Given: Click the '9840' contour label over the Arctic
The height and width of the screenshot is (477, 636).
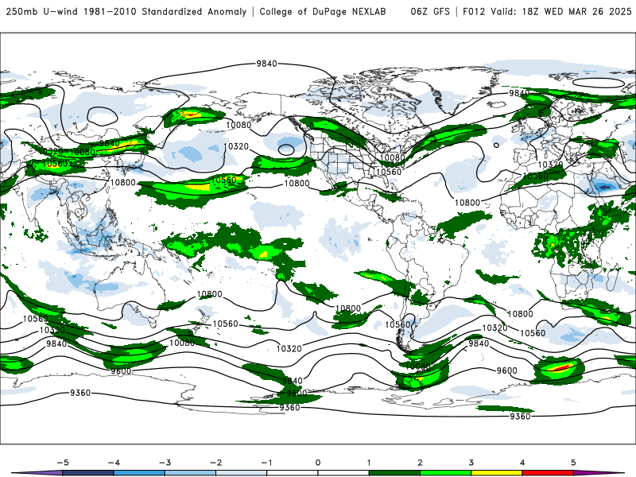Looking at the screenshot, I should (x=266, y=64).
